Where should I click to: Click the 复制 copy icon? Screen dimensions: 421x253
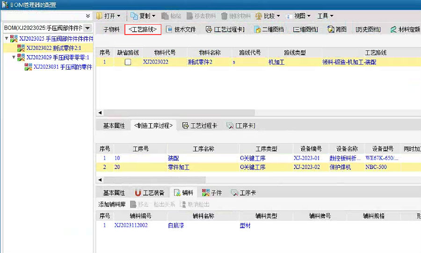pyautogui.click(x=134, y=16)
